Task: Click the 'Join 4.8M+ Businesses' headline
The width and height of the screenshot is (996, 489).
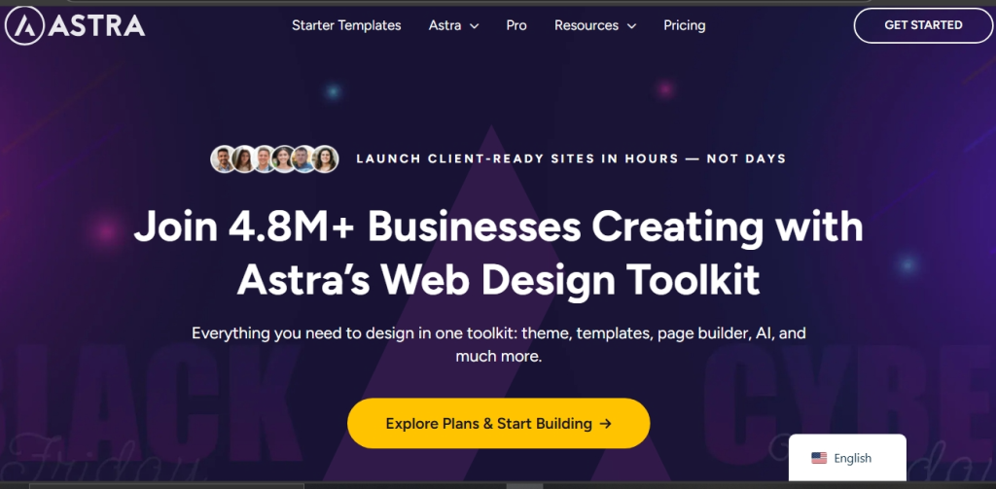Action: click(498, 253)
